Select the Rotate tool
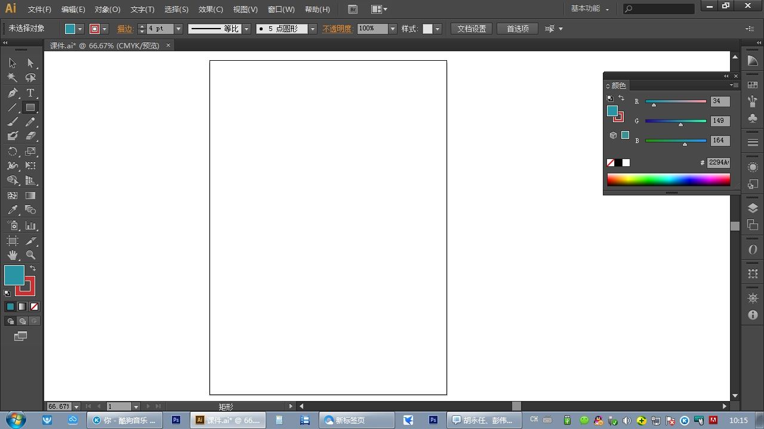The image size is (764, 429). 13,152
